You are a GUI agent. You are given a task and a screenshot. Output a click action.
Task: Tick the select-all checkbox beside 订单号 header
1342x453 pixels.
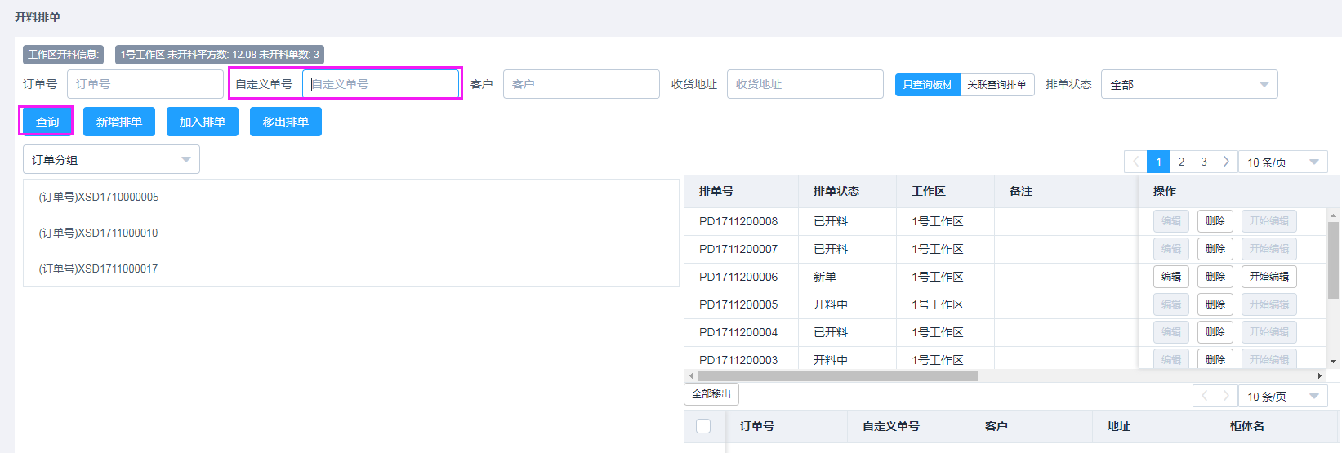[703, 426]
